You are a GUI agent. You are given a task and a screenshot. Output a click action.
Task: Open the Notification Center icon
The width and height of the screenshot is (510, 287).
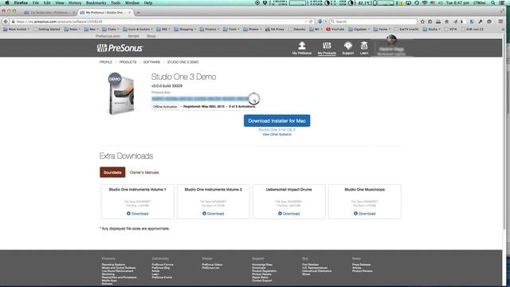(x=502, y=2)
